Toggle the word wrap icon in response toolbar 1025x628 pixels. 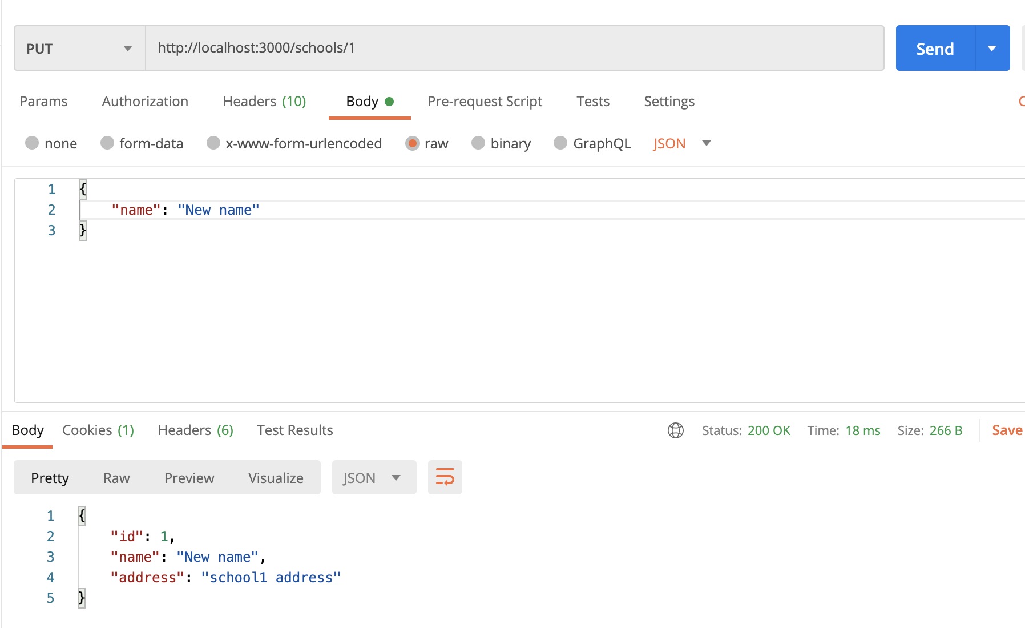(445, 477)
